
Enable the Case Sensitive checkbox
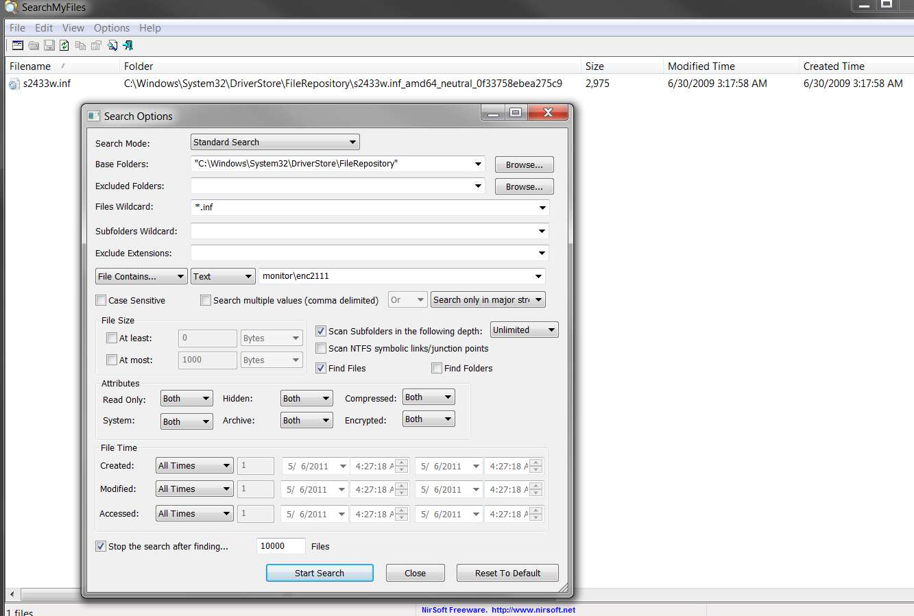101,300
